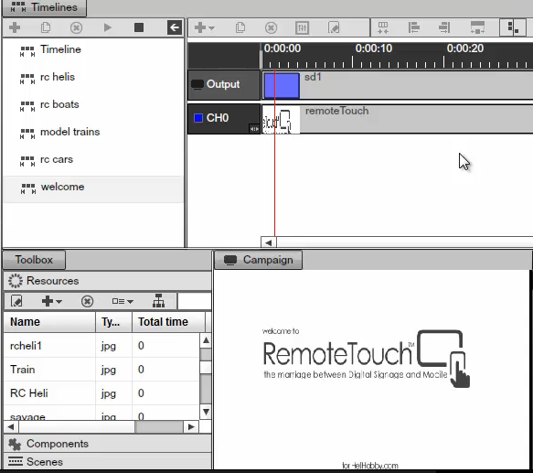Screen dimensions: 533x473
Task: Click the back arrow in the Timelines toolbar
Action: (x=175, y=27)
